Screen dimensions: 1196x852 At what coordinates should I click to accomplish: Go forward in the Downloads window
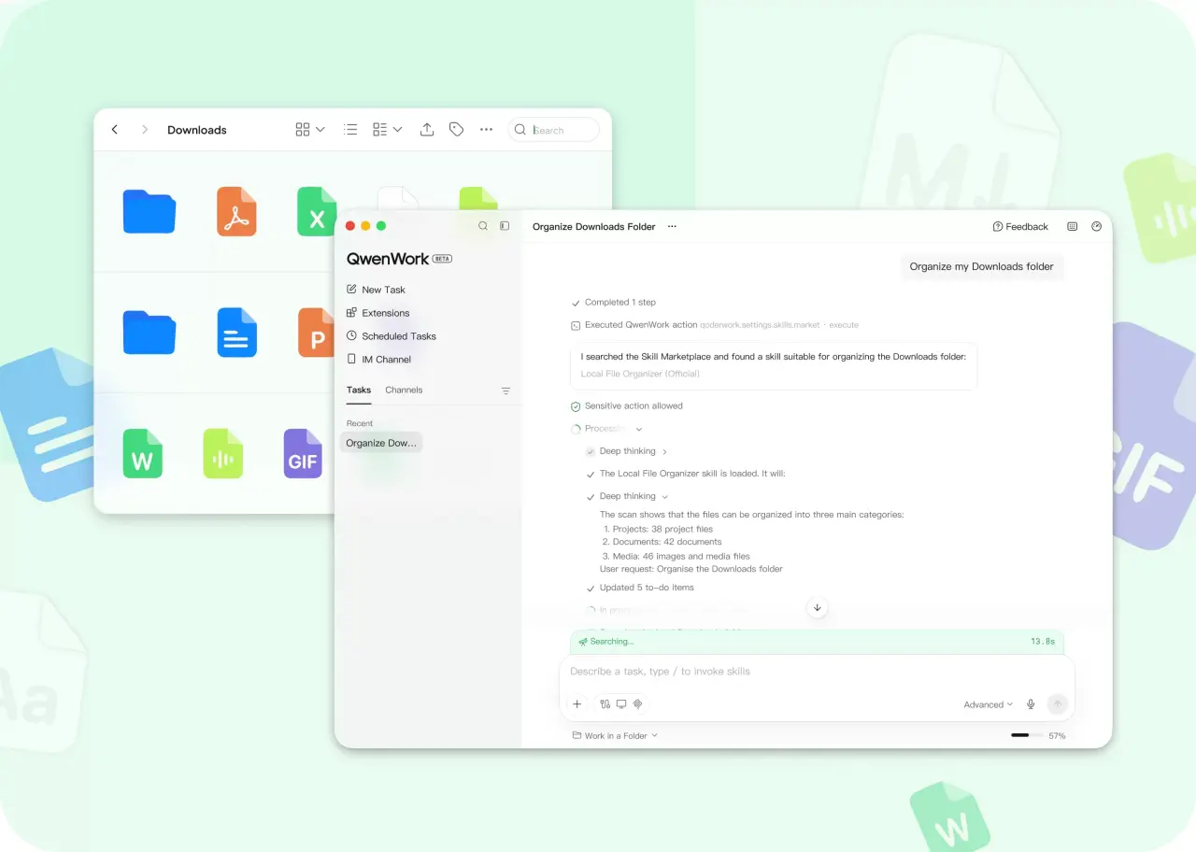pyautogui.click(x=144, y=130)
